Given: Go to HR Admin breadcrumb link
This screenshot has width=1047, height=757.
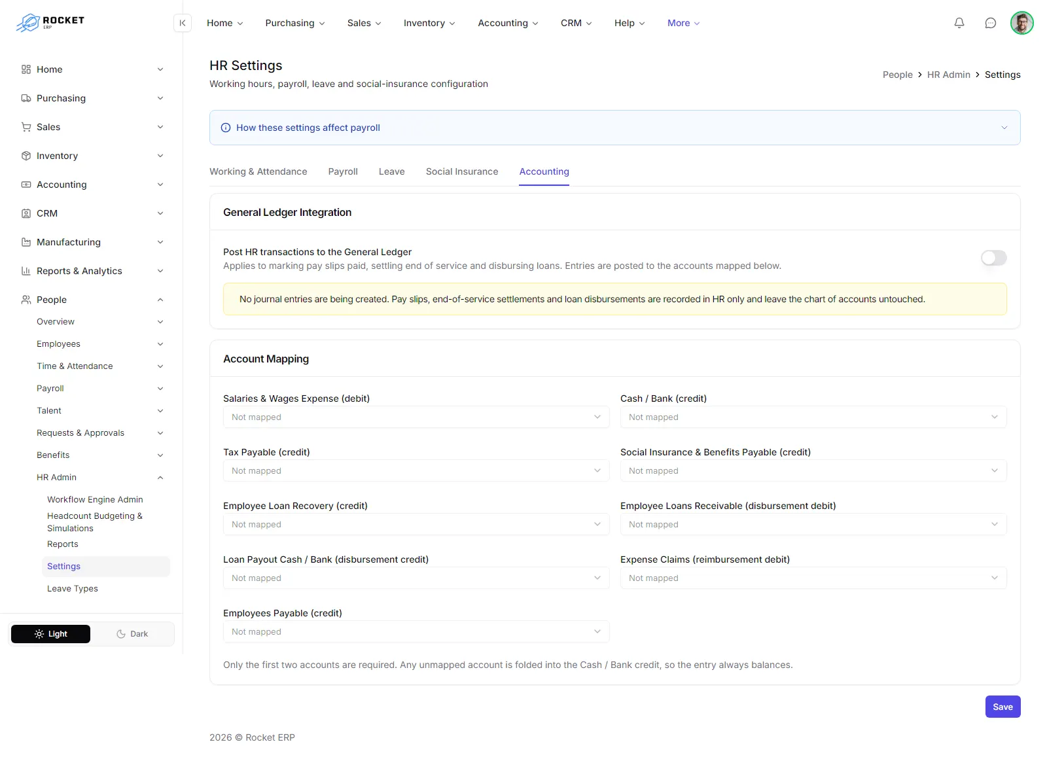Looking at the screenshot, I should click(x=949, y=75).
